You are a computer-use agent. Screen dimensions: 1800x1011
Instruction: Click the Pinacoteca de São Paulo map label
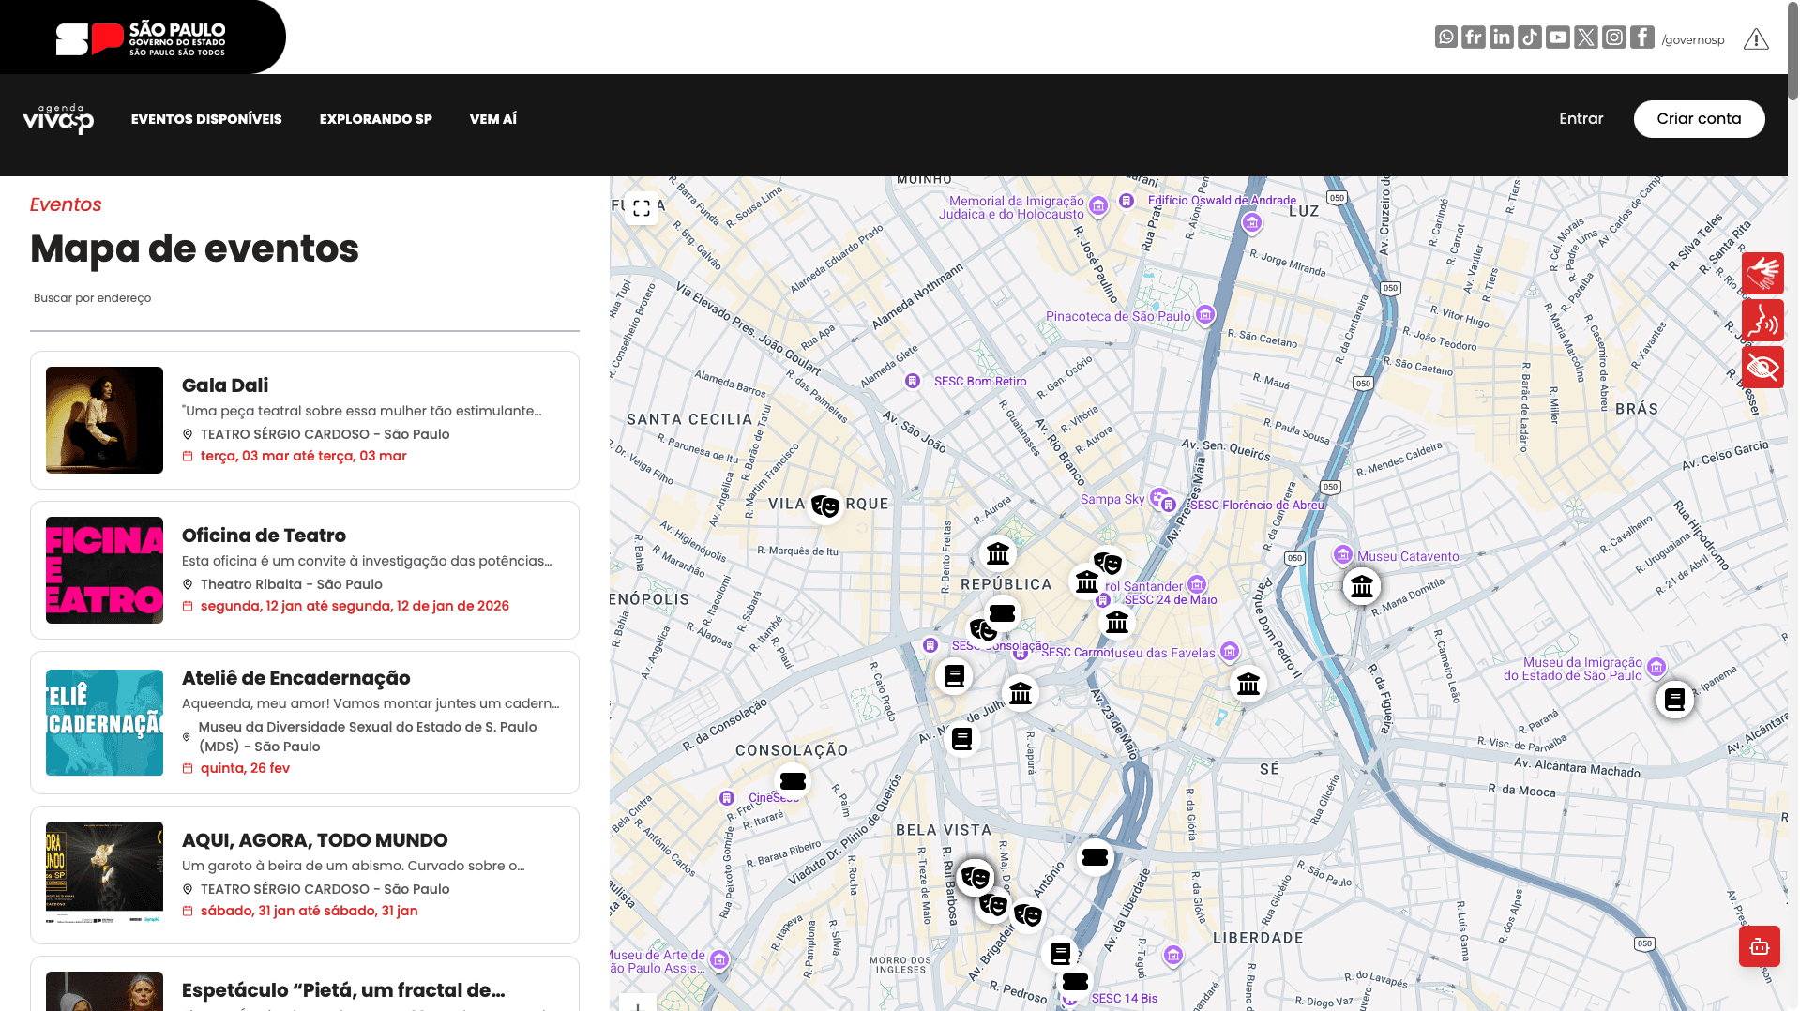[1118, 316]
